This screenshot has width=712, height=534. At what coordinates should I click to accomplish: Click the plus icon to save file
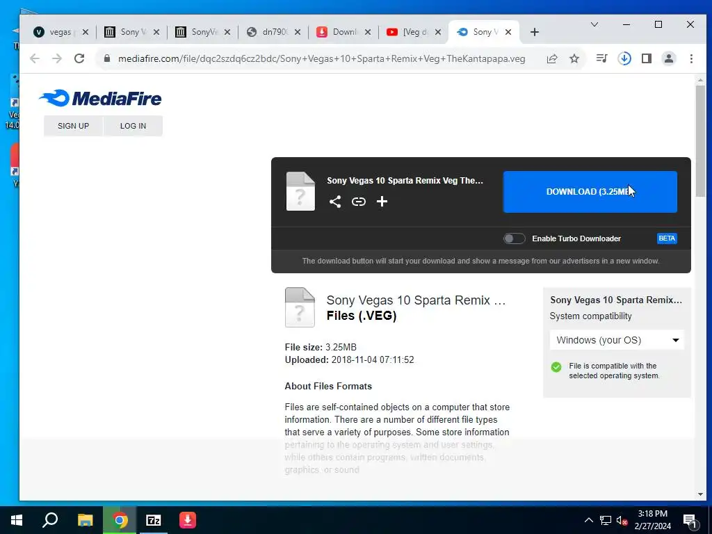[382, 202]
